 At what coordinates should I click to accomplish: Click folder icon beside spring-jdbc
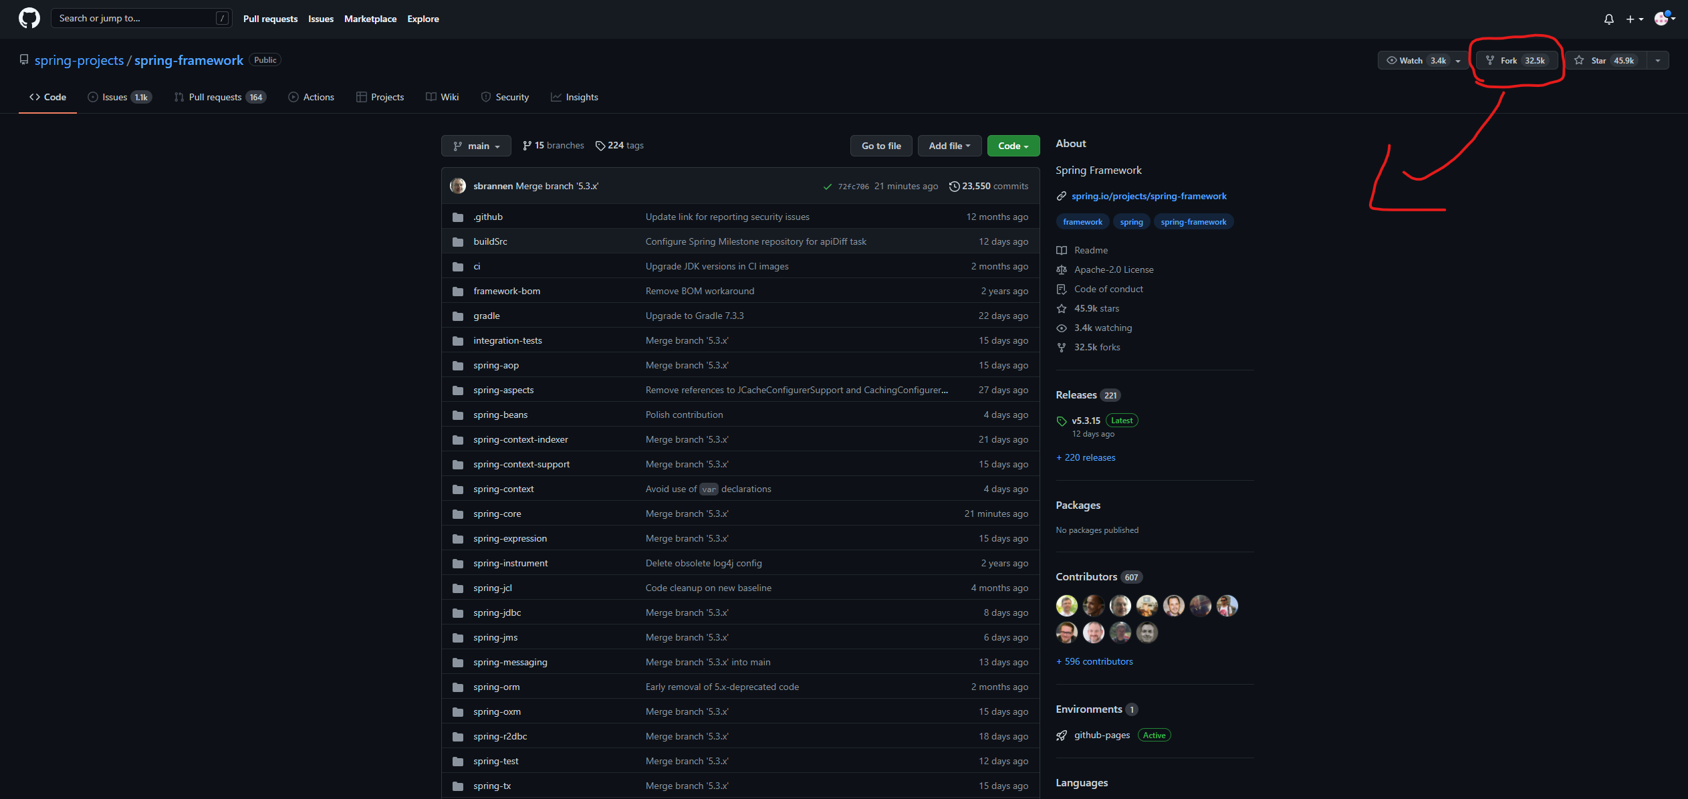coord(458,612)
